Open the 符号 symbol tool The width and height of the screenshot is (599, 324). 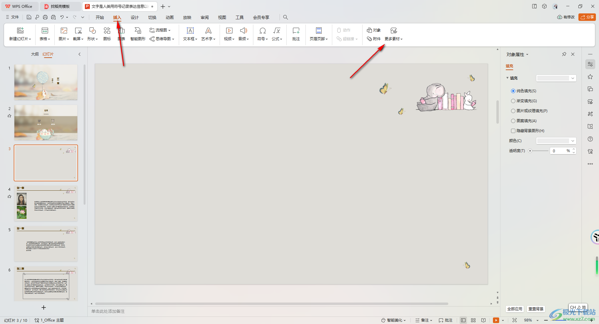[263, 34]
